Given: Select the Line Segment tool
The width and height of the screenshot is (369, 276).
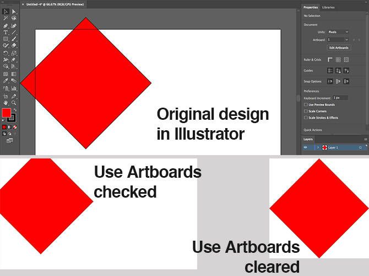Looking at the screenshot, I should pyautogui.click(x=14, y=33).
